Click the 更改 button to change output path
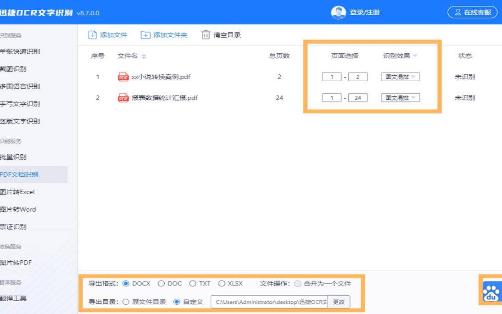502x314 pixels. click(339, 302)
